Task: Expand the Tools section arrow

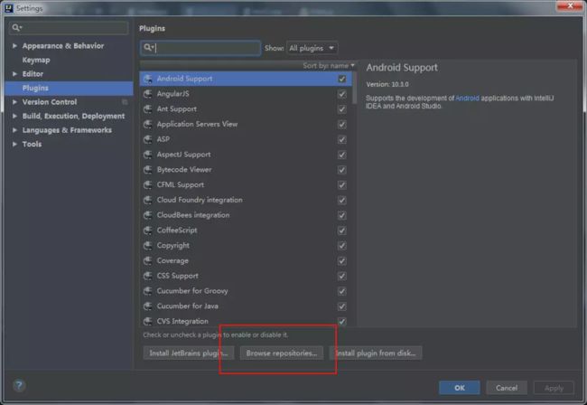Action: (x=14, y=145)
